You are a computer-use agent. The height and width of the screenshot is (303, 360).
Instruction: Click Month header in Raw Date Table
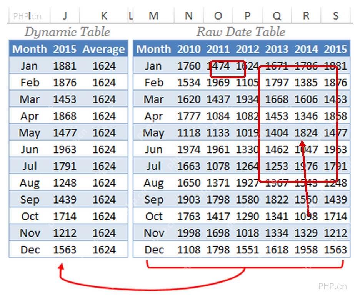153,49
